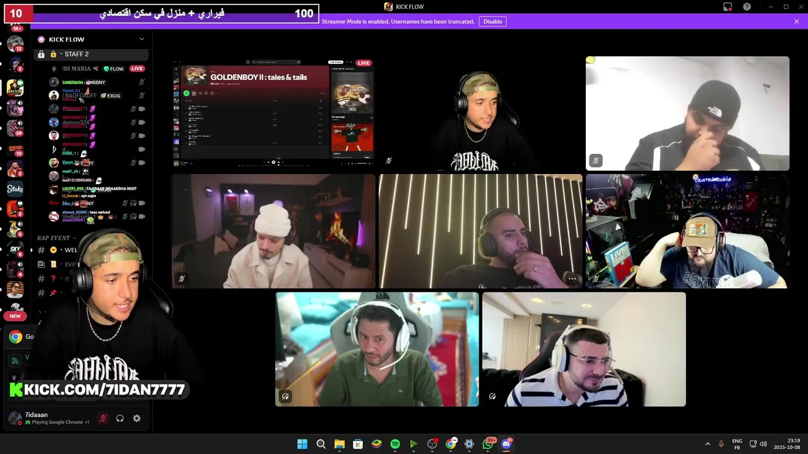Click the 7idaaan user avatar
The height and width of the screenshot is (454, 808).
pos(15,418)
